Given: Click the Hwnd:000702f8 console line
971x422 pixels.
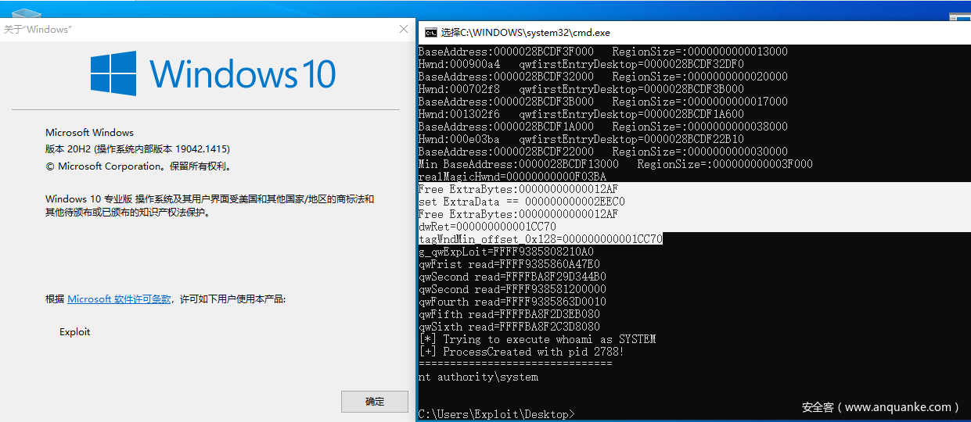Looking at the screenshot, I should coord(581,89).
